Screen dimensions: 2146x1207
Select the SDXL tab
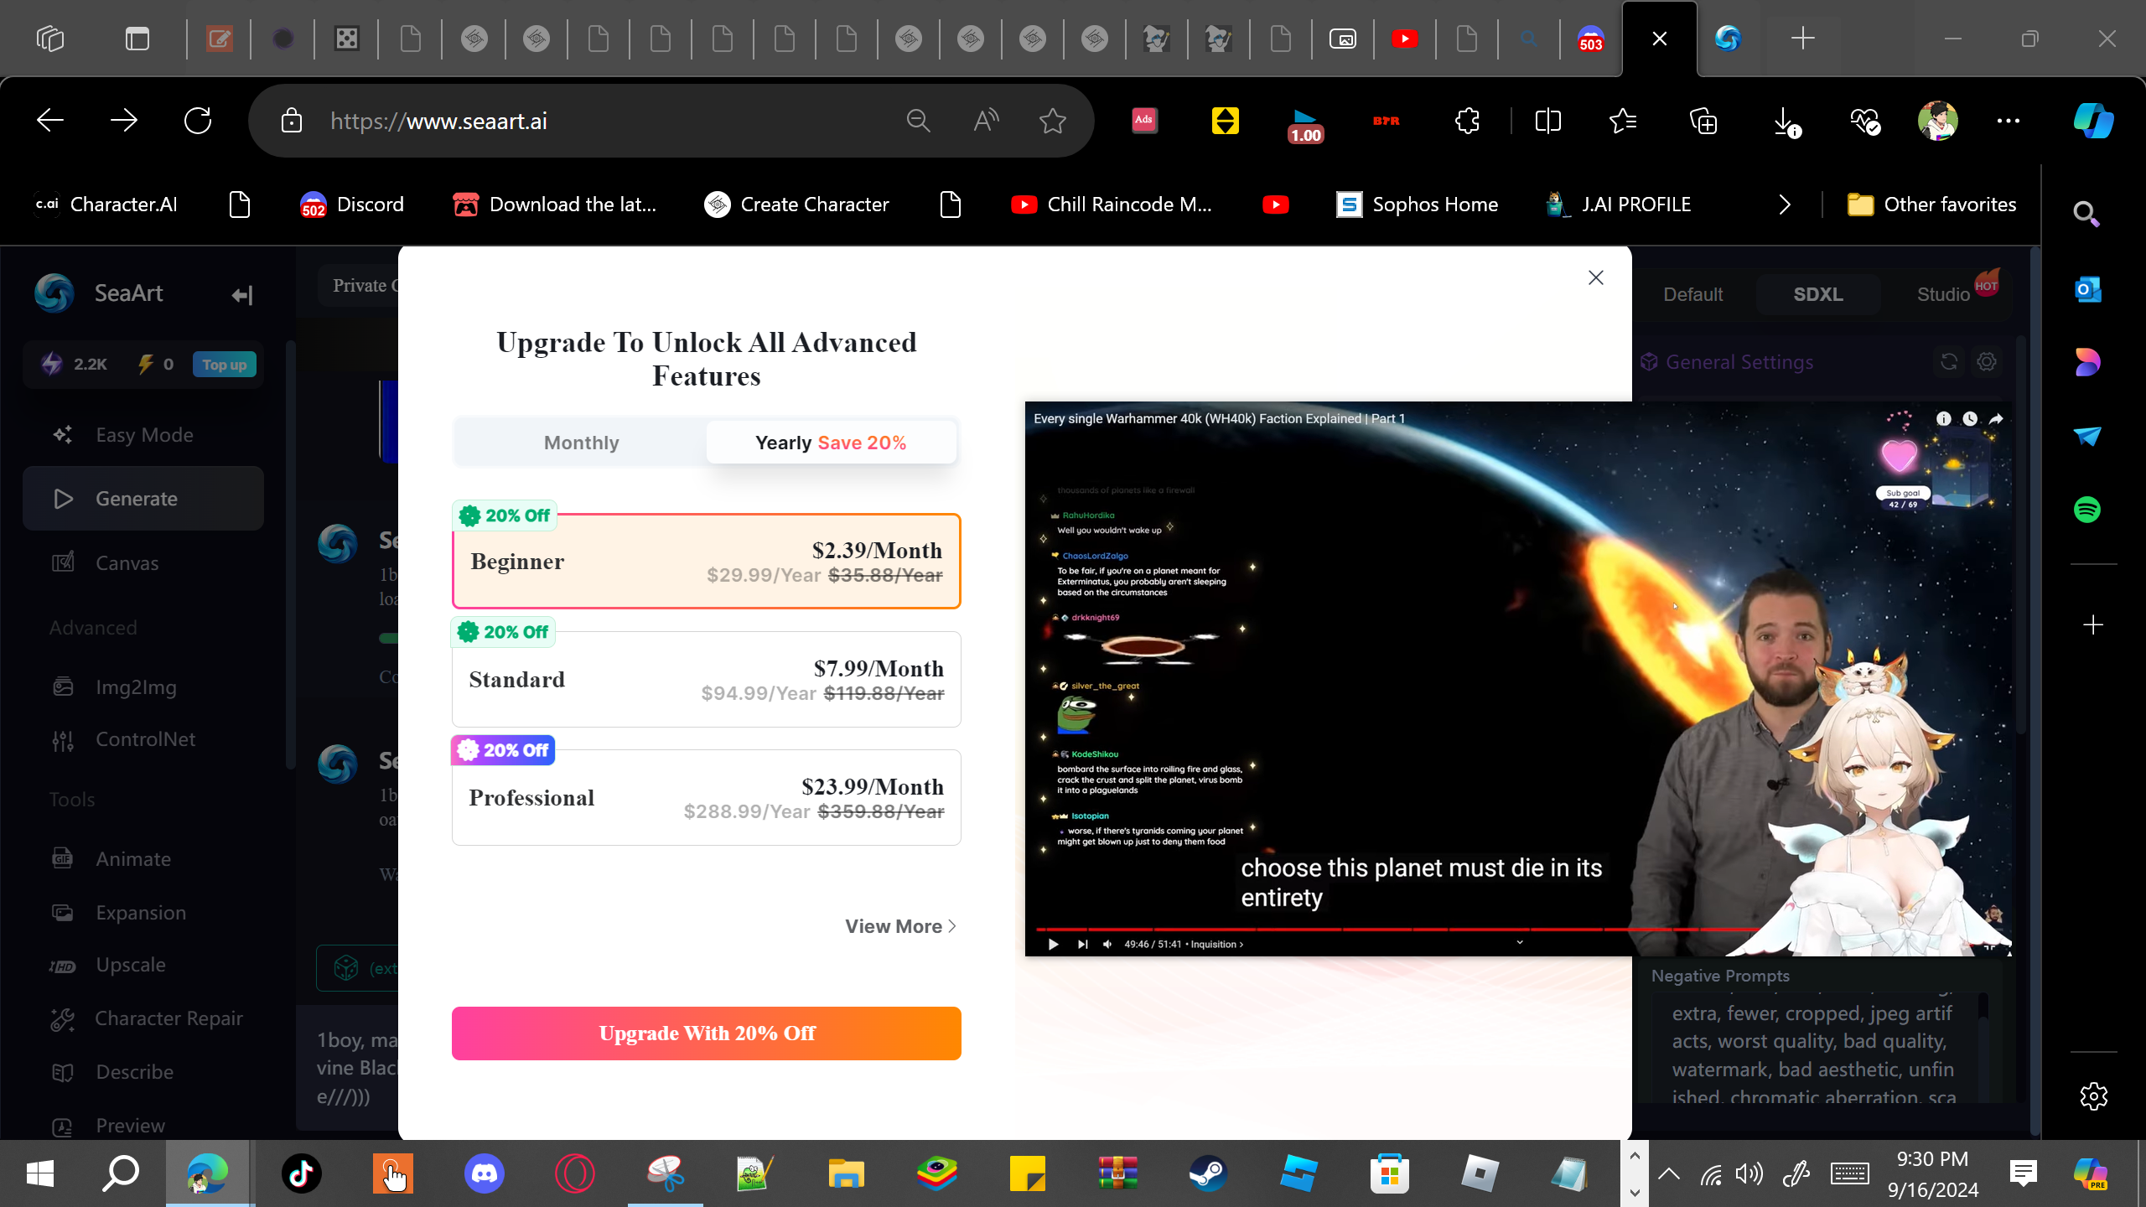pyautogui.click(x=1817, y=294)
